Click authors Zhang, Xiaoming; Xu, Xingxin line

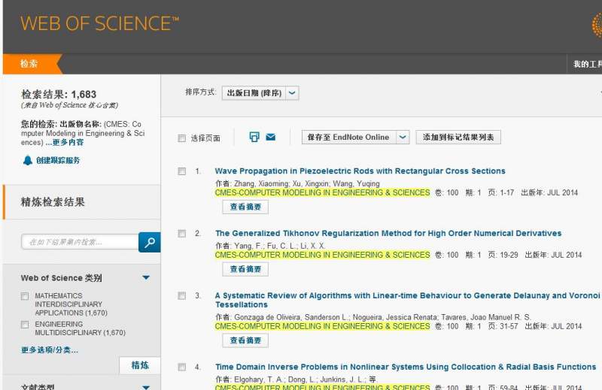[297, 183]
